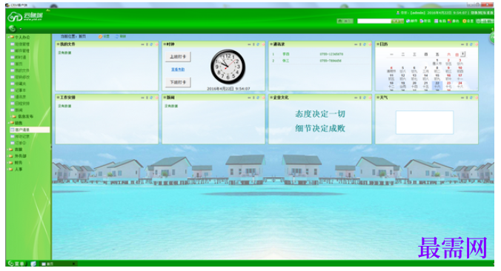Minimize the 工作安排 panel

(142, 98)
